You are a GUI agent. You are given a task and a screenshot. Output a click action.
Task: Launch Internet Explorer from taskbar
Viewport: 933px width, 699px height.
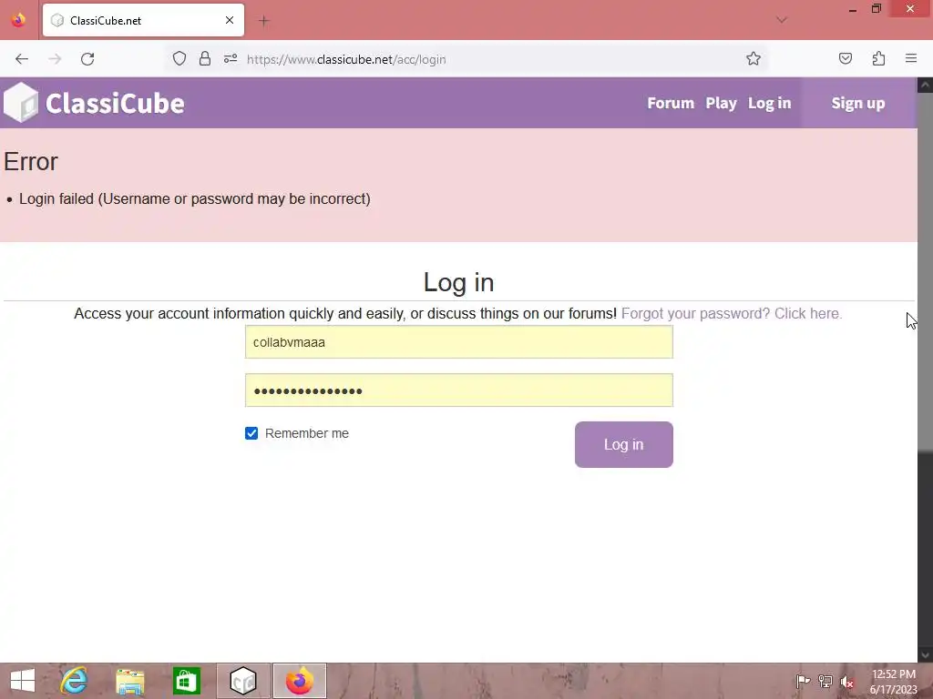click(x=74, y=681)
